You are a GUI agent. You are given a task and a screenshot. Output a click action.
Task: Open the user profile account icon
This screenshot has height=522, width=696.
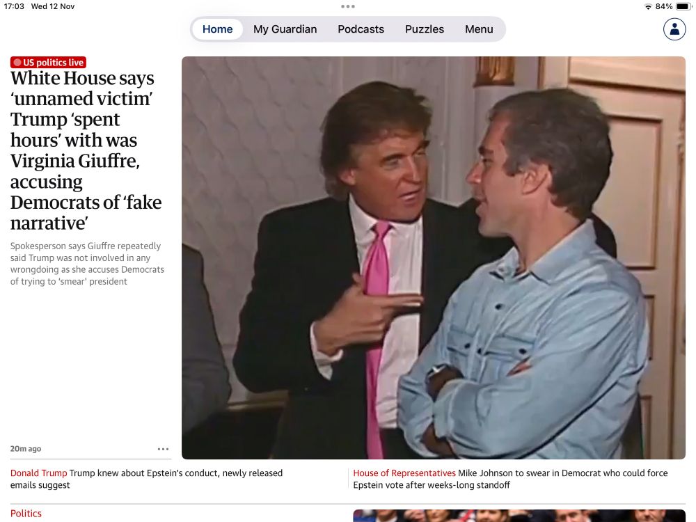coord(674,29)
